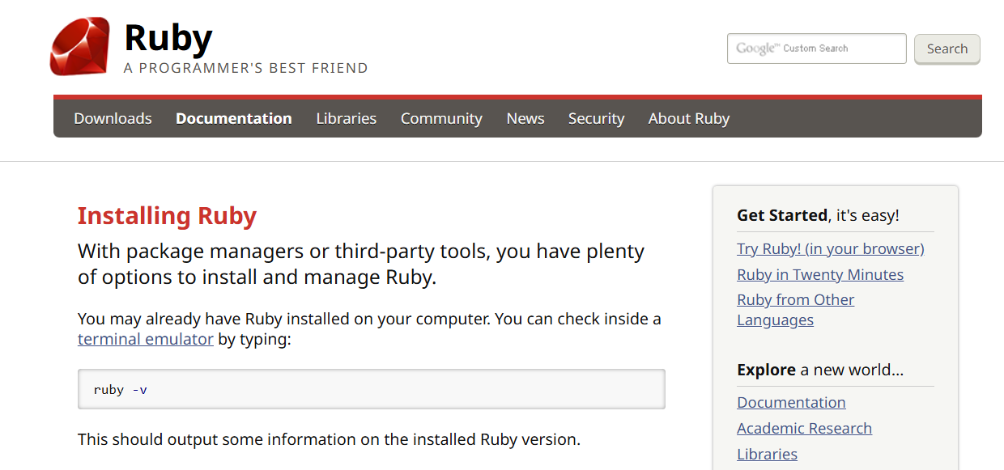The width and height of the screenshot is (1004, 470).
Task: Open Ruby in Twenty Minutes link
Action: pyautogui.click(x=820, y=274)
